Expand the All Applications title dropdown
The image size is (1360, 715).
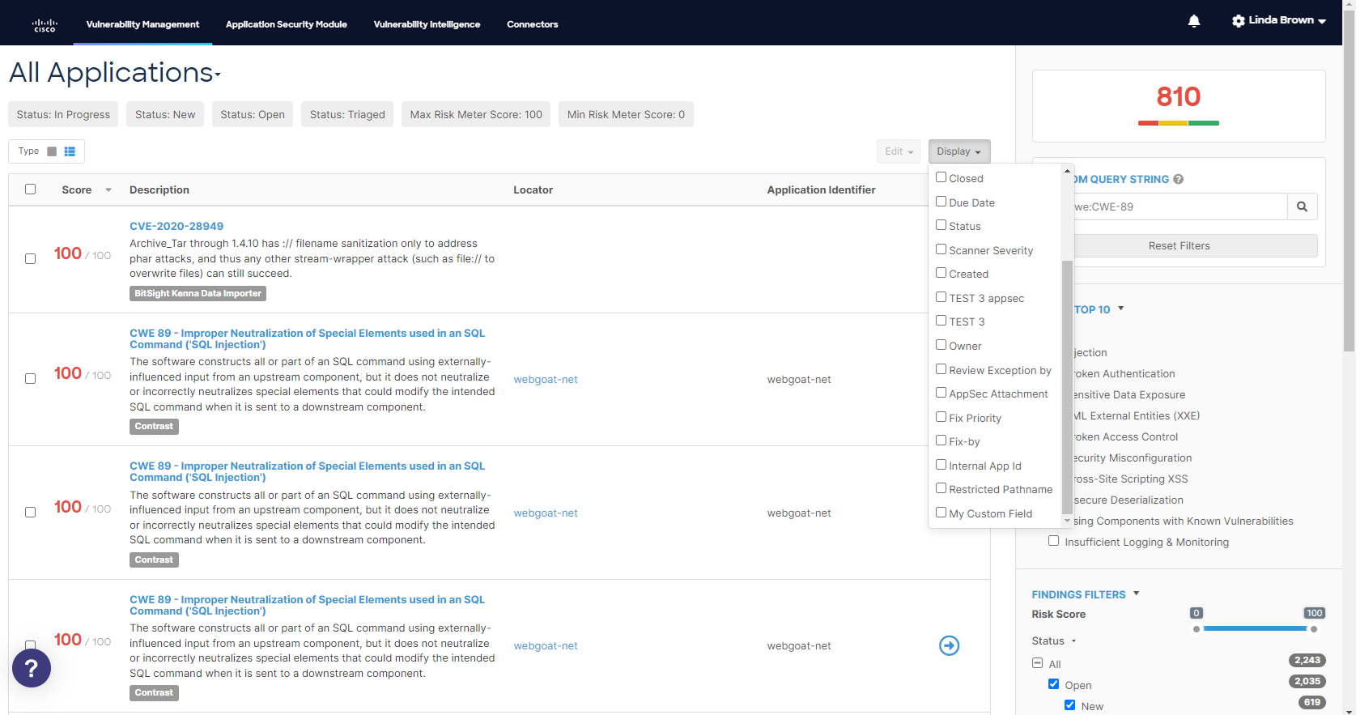[218, 75]
